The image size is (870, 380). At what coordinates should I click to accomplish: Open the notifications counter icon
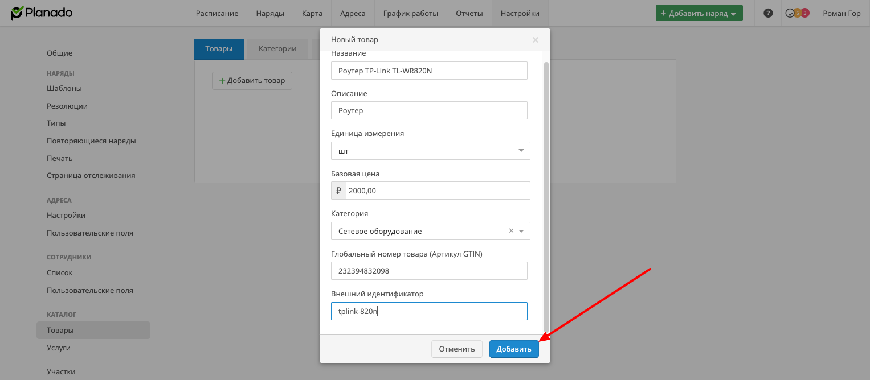pyautogui.click(x=797, y=13)
